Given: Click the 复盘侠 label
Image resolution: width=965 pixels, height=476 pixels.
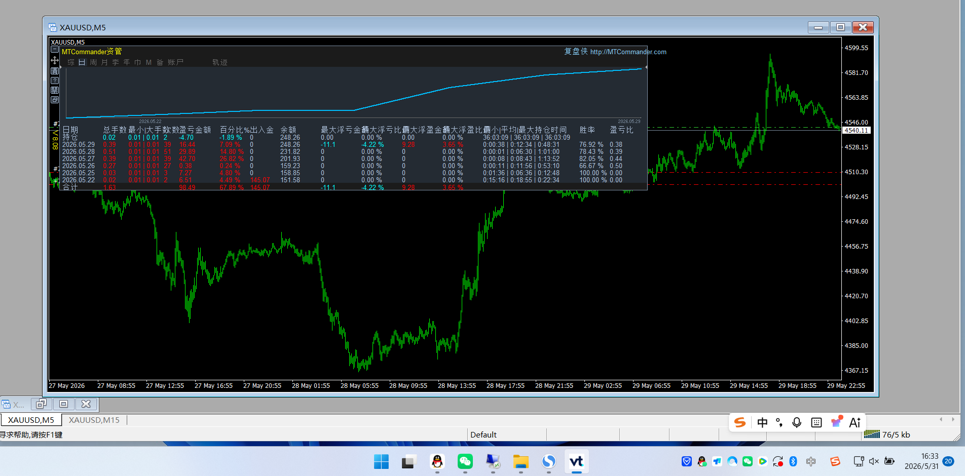Looking at the screenshot, I should coord(576,52).
